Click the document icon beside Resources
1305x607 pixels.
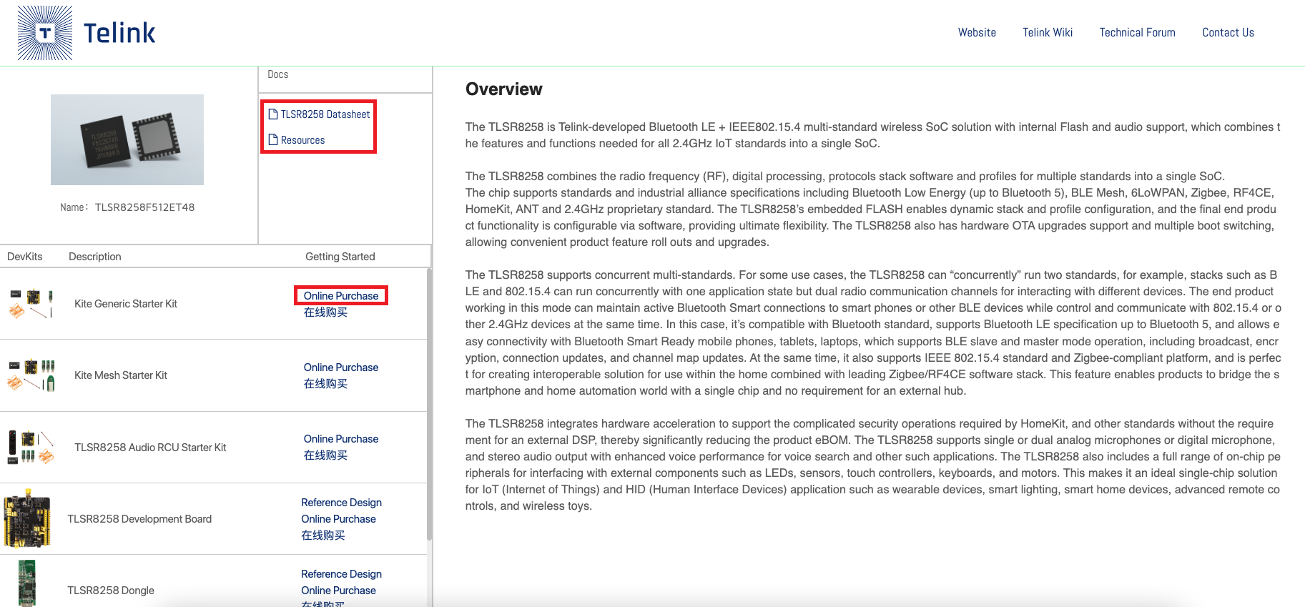273,140
